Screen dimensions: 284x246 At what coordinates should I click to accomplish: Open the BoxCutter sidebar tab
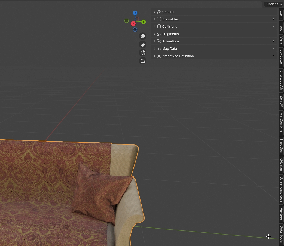tap(281, 57)
